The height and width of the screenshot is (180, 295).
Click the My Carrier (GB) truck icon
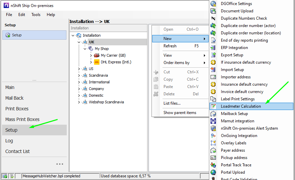97,55
